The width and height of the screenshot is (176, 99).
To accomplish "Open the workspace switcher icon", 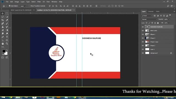I will point(172,6).
